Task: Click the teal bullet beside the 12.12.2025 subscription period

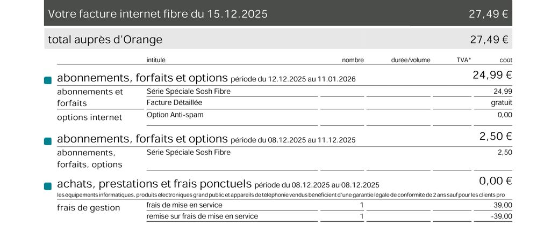Action: click(48, 80)
